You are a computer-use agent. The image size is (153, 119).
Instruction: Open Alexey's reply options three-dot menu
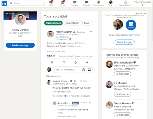[x=90, y=103]
